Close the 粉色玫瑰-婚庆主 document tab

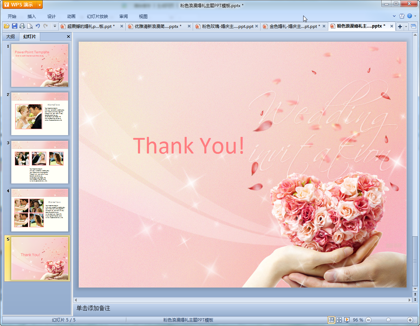click(257, 26)
